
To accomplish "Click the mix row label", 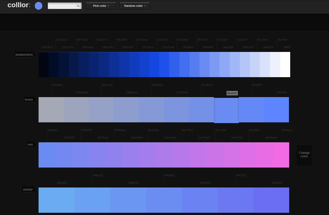I will 30,145.
